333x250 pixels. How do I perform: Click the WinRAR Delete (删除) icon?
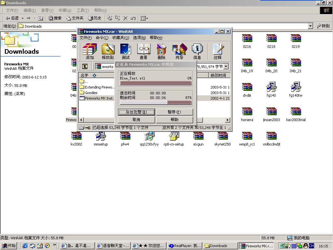pos(161,51)
